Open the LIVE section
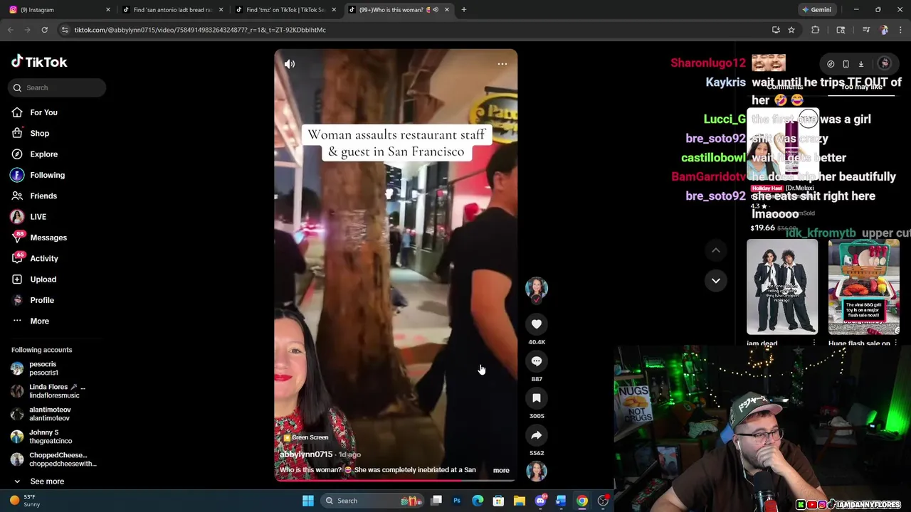 click(x=38, y=216)
